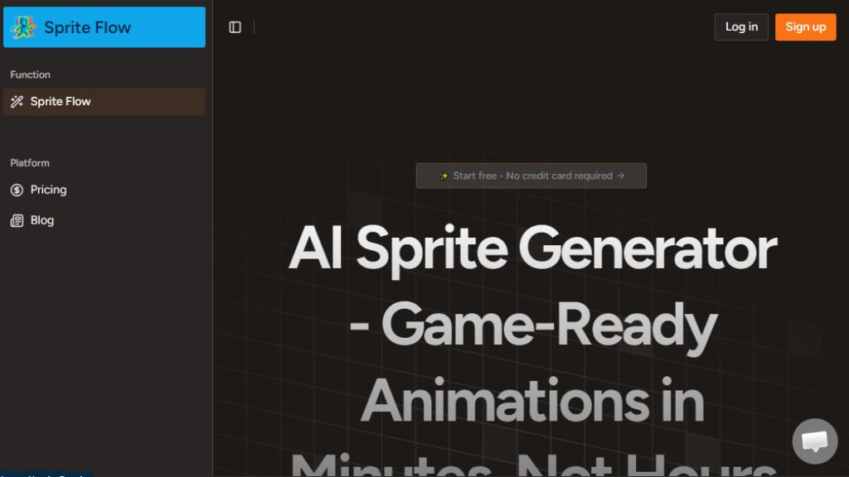Click Start free - No credit card required banner
Viewport: 849px width, 477px height.
[531, 176]
